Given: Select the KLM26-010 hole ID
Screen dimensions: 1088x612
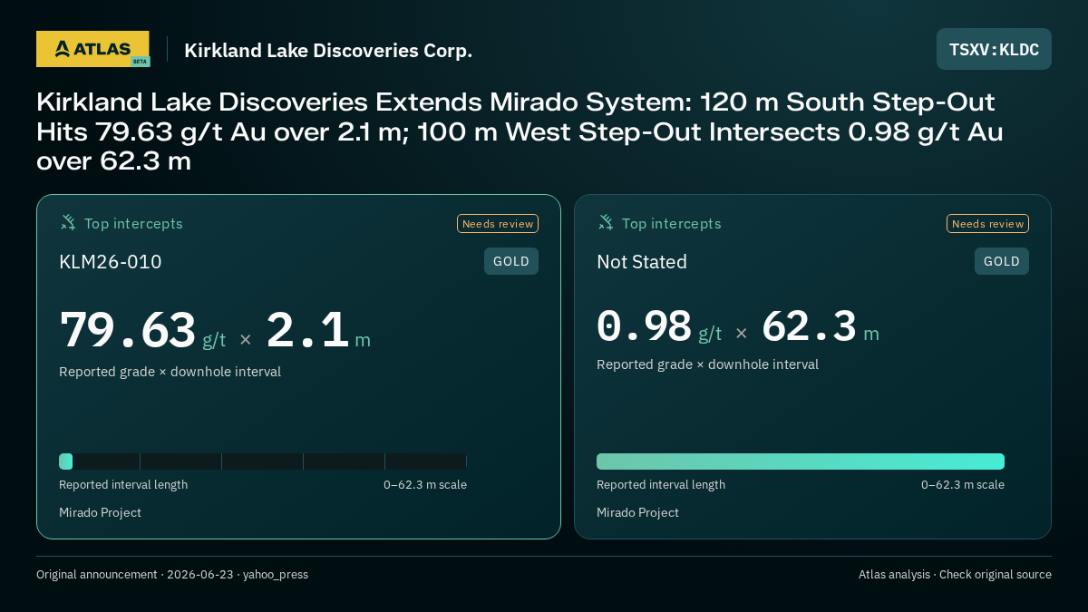Looking at the screenshot, I should [111, 262].
